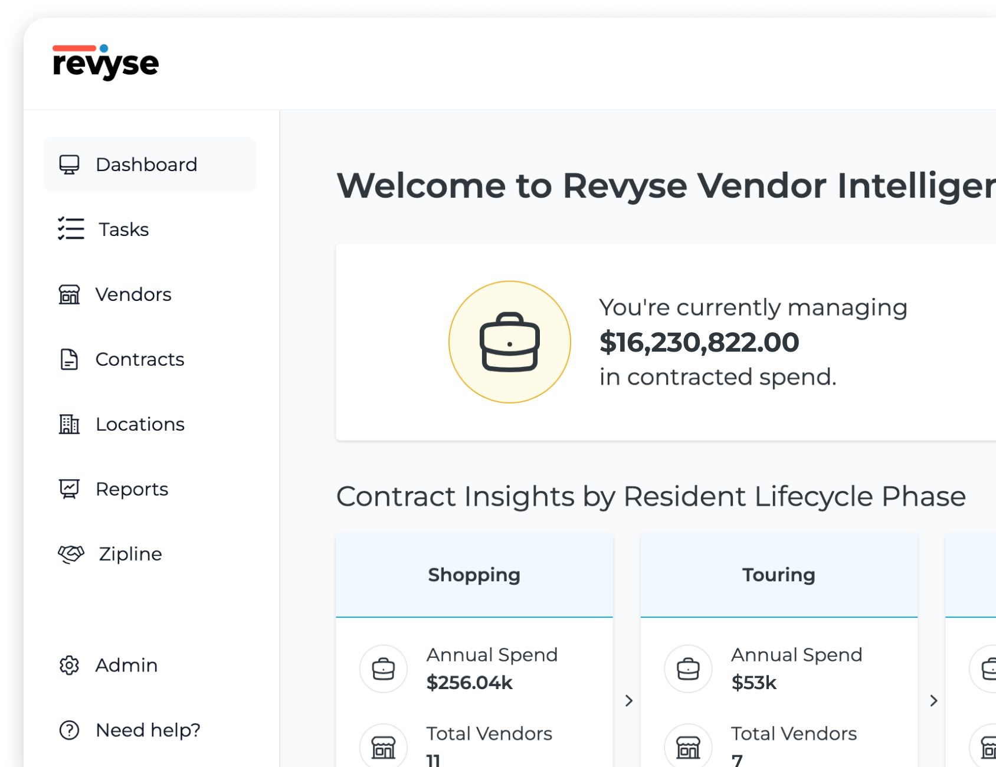Click the Shopping Total Vendors label
This screenshot has height=767, width=996.
(489, 733)
